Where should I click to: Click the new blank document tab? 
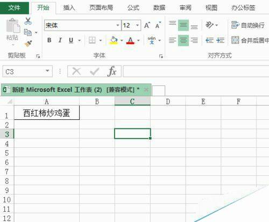coord(158,90)
